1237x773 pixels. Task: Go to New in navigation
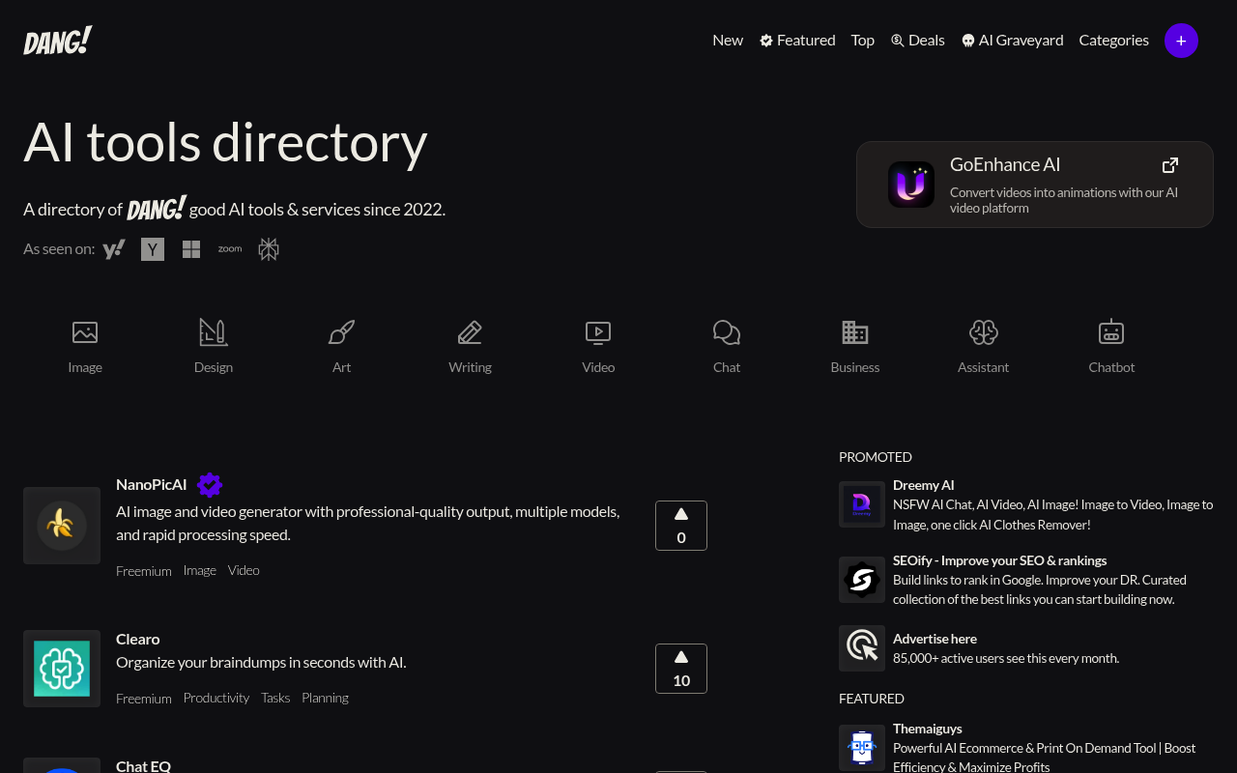coord(728,41)
